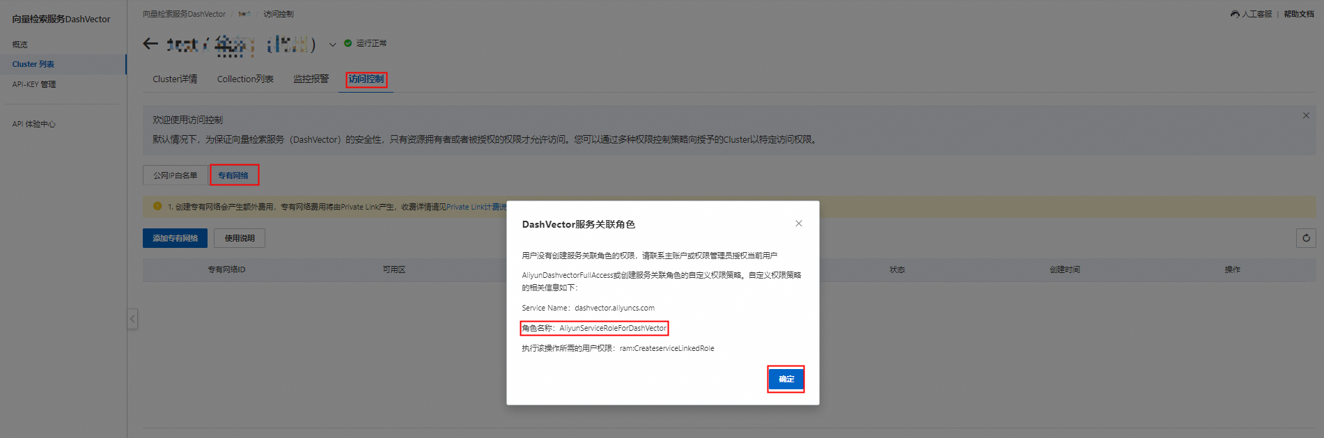Click the green running status icon
Viewport: 1324px width, 438px height.
(x=348, y=43)
